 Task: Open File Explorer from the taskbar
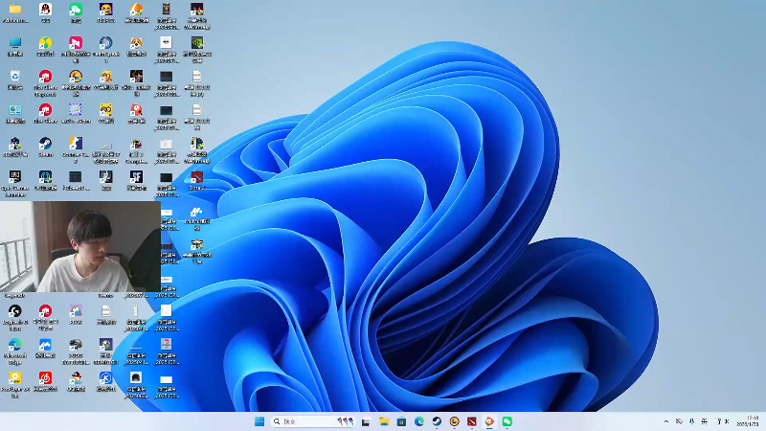[383, 421]
